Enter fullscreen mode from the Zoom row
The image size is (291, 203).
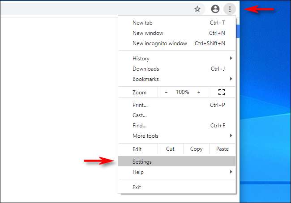coord(222,92)
